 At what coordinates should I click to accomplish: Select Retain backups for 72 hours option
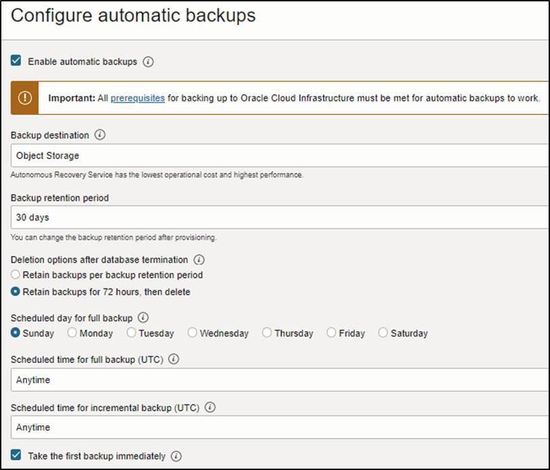16,292
